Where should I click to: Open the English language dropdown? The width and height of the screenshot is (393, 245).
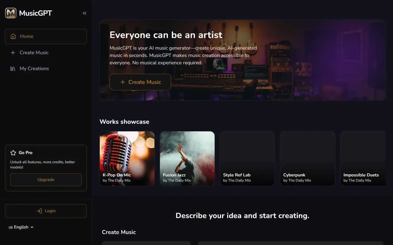(x=21, y=227)
